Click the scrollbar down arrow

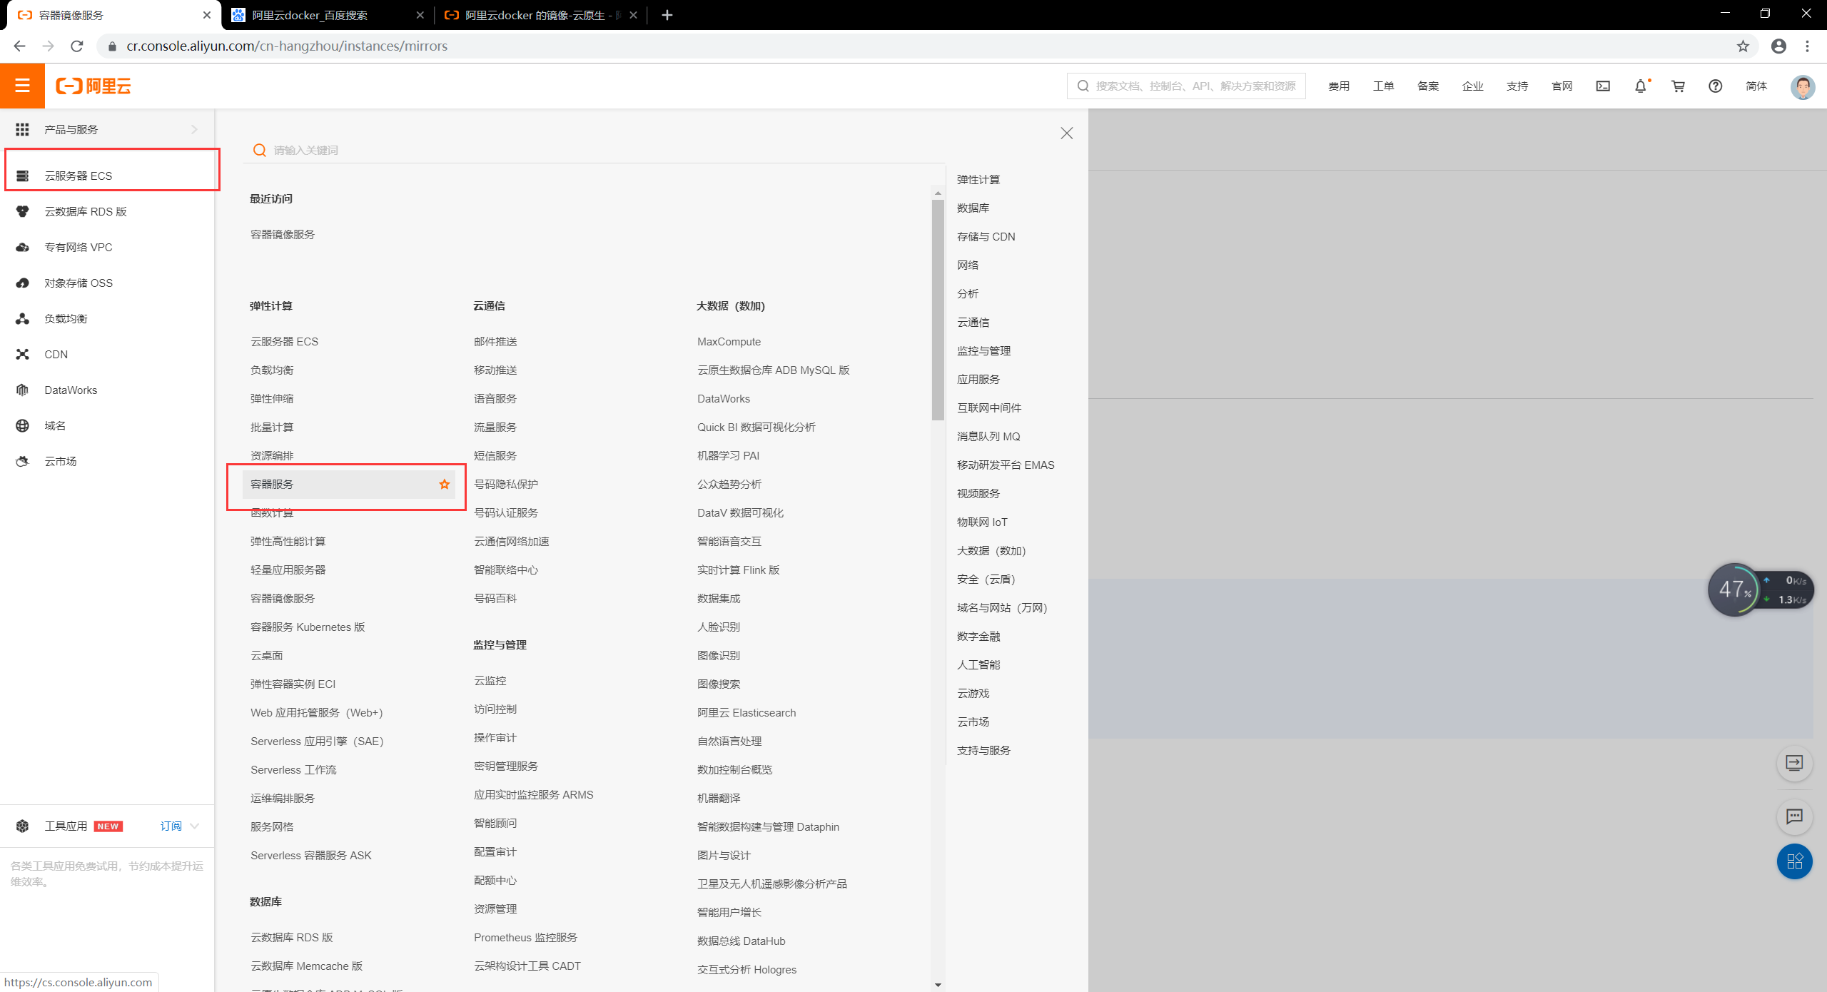point(938,985)
